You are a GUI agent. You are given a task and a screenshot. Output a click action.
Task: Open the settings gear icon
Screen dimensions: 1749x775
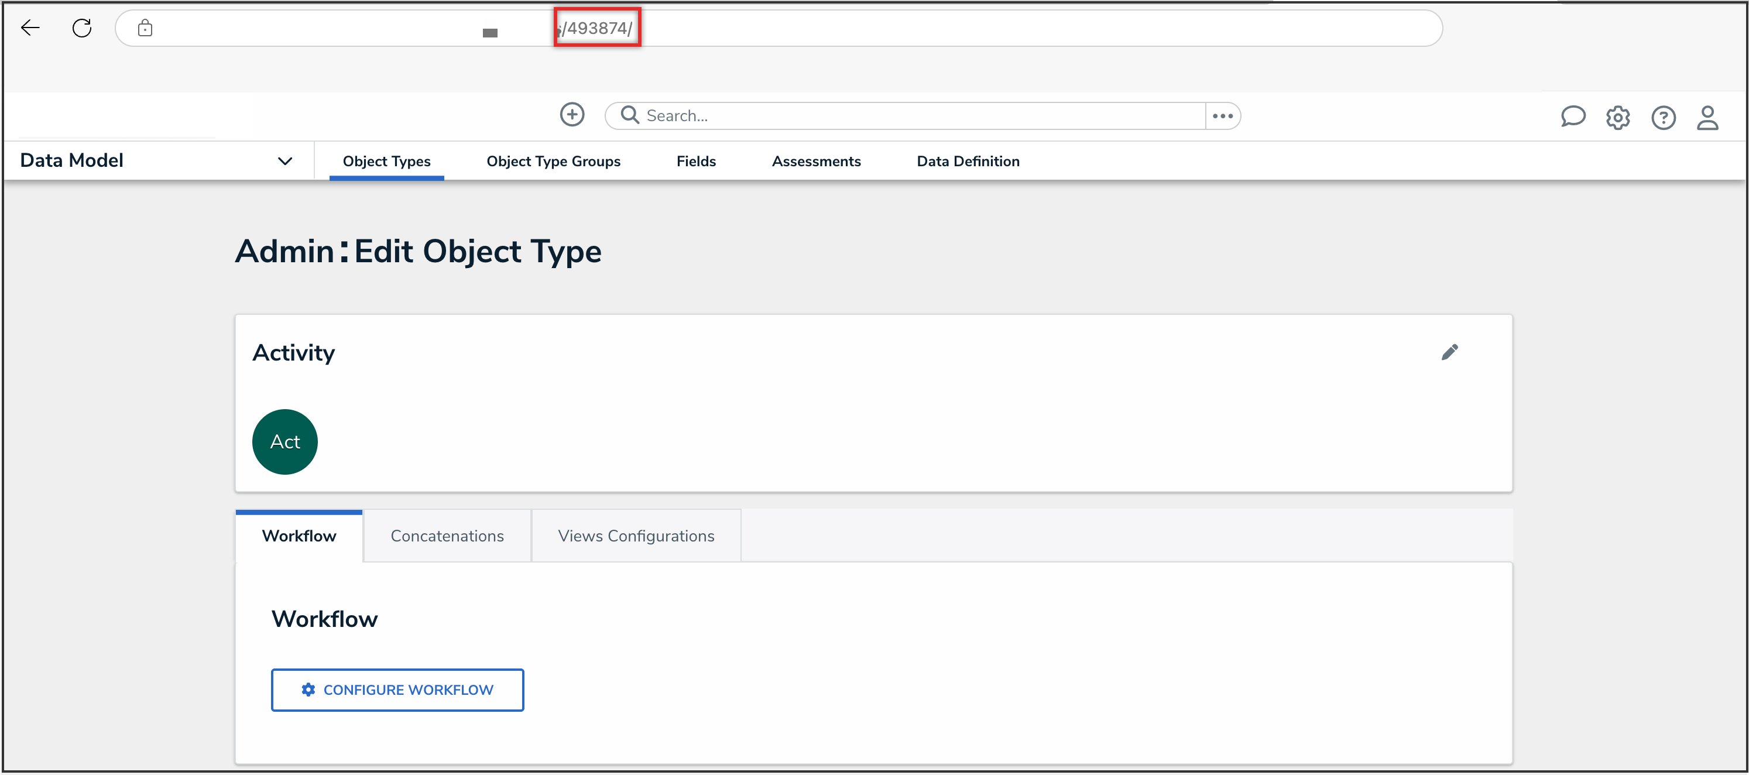[x=1617, y=118]
